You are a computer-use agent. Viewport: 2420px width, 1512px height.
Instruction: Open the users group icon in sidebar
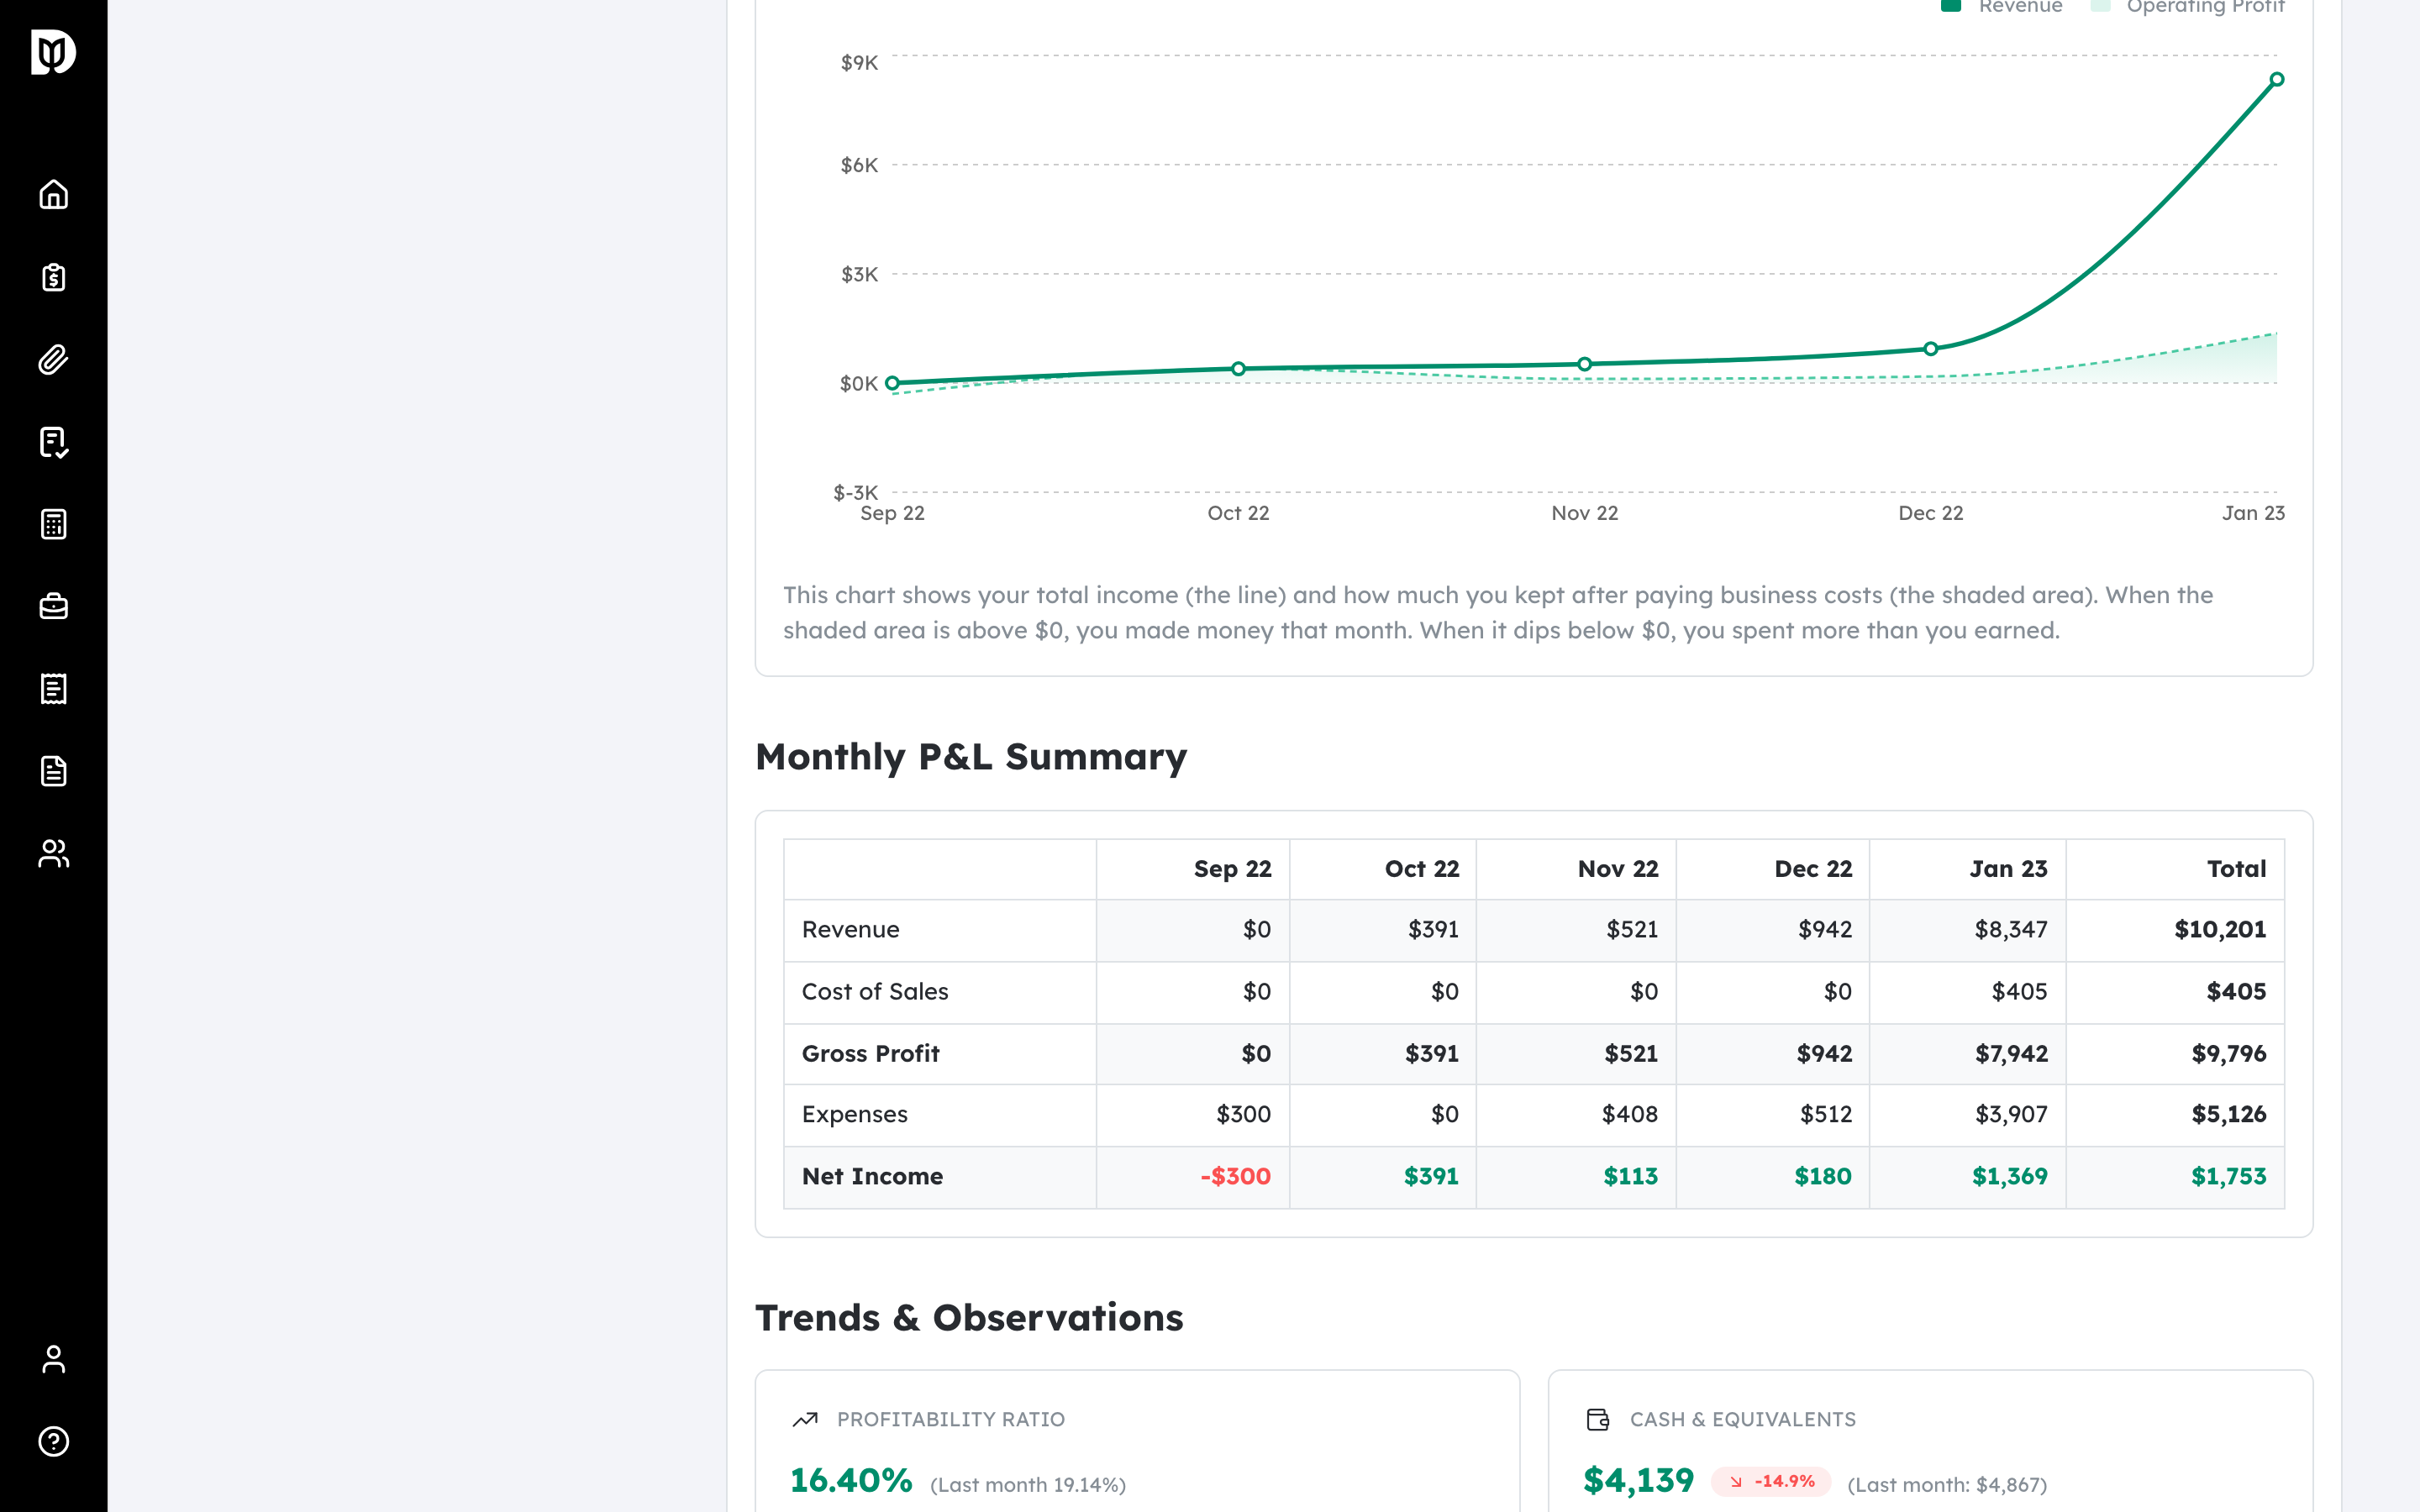click(x=53, y=853)
